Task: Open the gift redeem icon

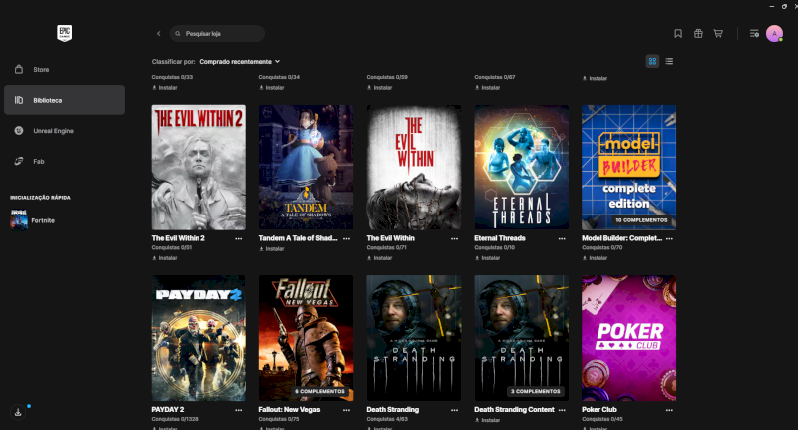Action: (x=698, y=34)
